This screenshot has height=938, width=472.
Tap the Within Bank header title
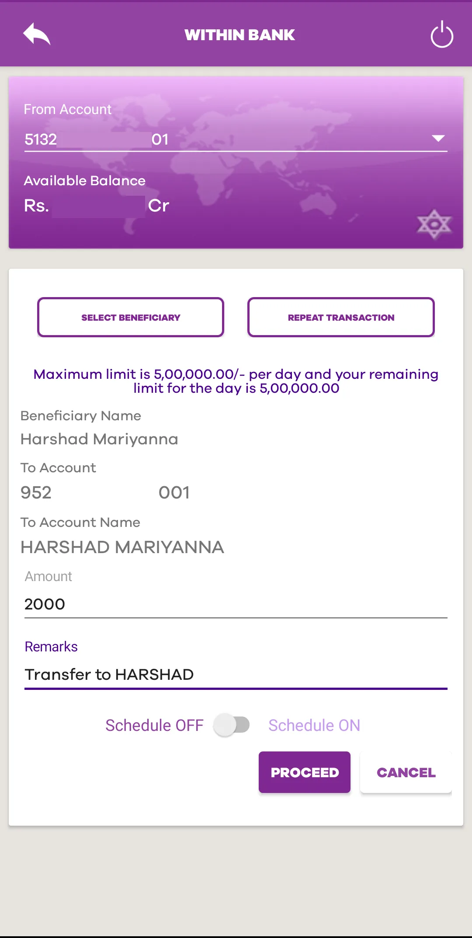coord(239,35)
